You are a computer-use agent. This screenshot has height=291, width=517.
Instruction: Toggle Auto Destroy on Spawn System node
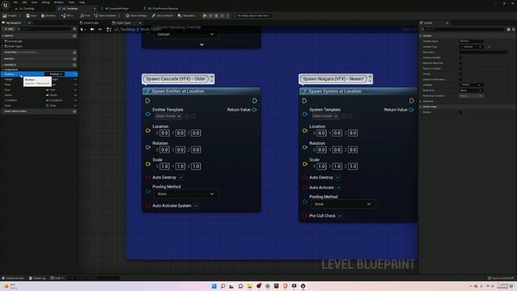[x=338, y=178]
